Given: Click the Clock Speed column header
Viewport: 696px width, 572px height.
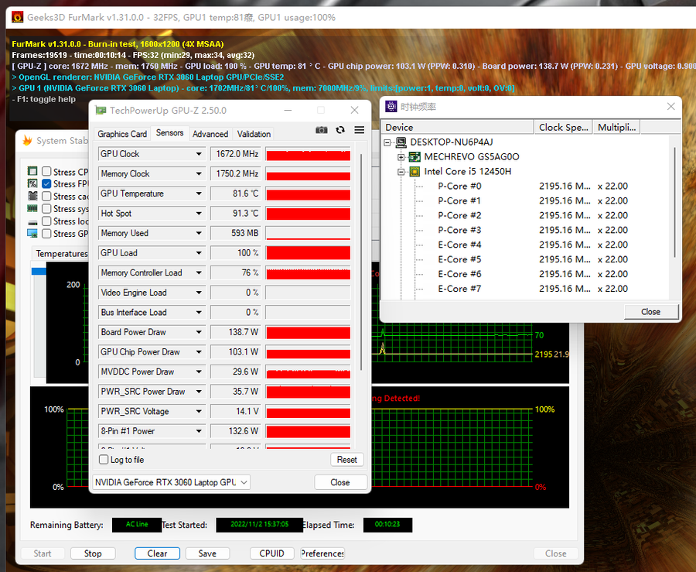Looking at the screenshot, I should (564, 127).
